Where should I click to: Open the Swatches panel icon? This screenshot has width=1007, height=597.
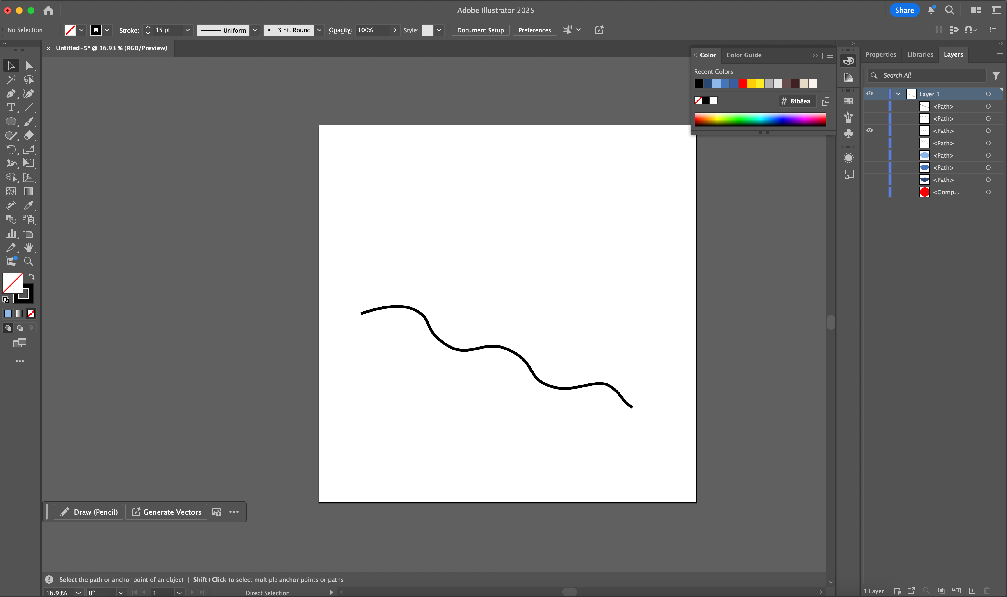click(848, 101)
